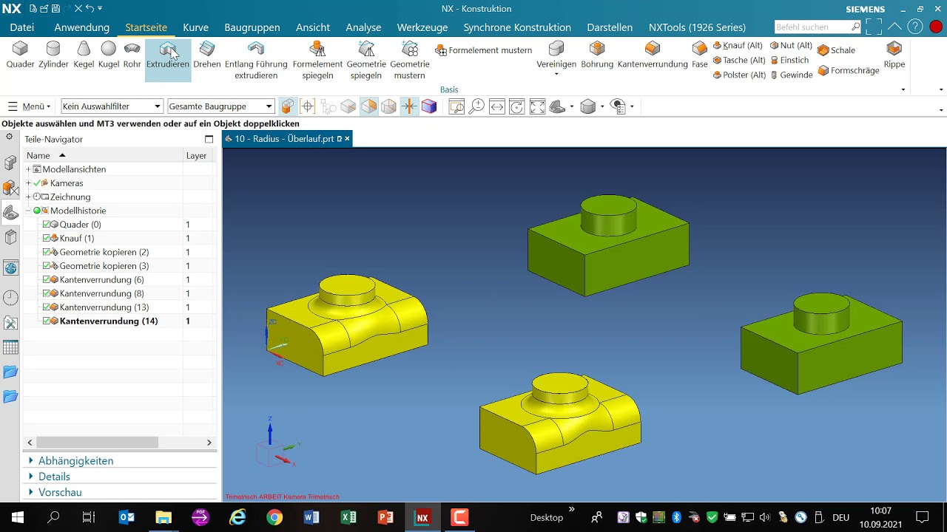Toggle checkbox for Geometrie kopieren (3)
Viewport: 947px width, 532px height.
pos(47,266)
